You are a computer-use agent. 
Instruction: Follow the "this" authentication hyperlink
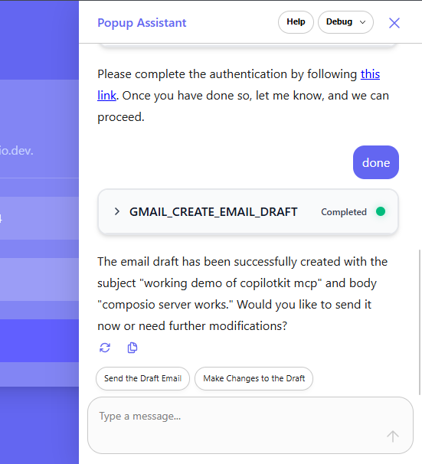[x=370, y=74]
